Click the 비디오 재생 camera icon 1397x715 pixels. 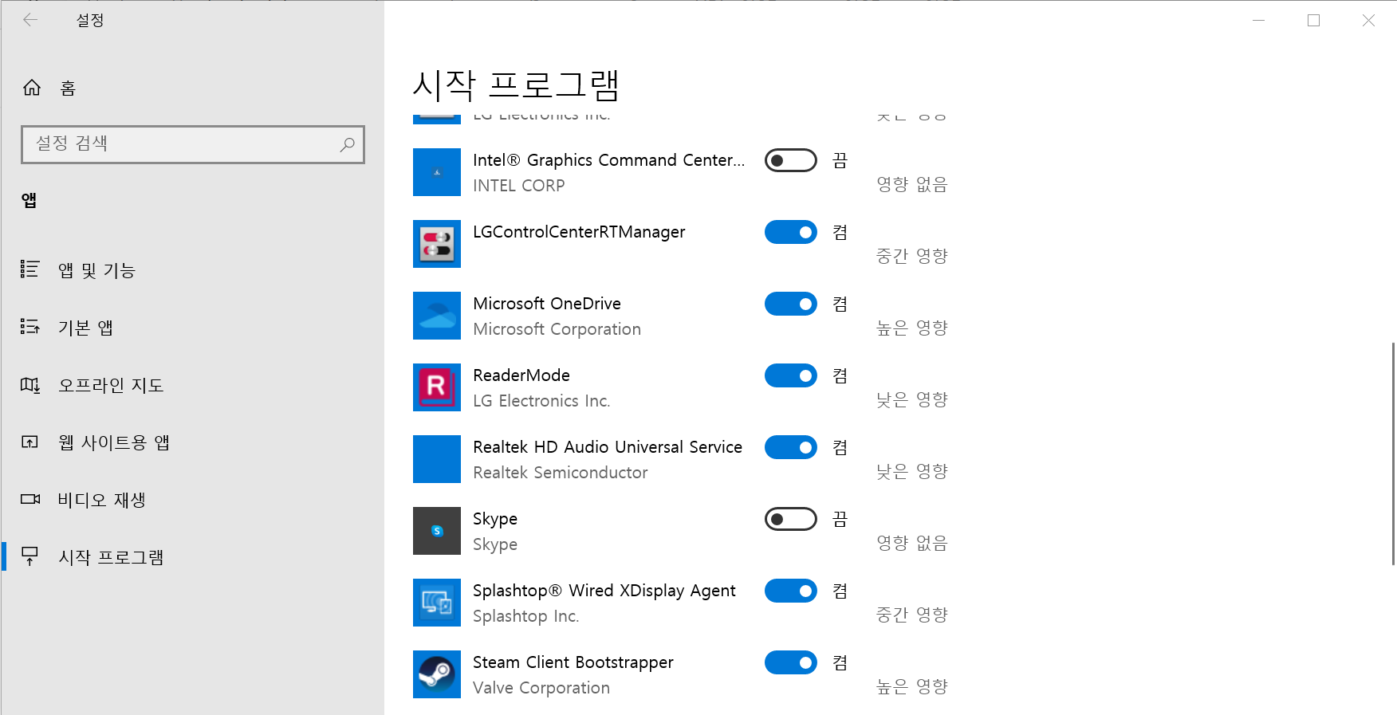(30, 500)
